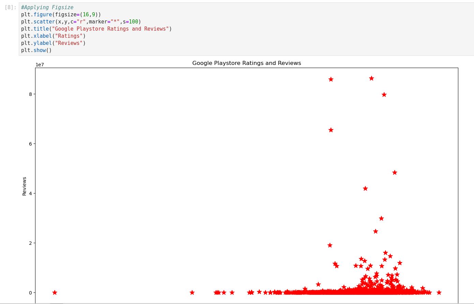
Task: Click the y-axis tick label 0
Action: coord(30,293)
